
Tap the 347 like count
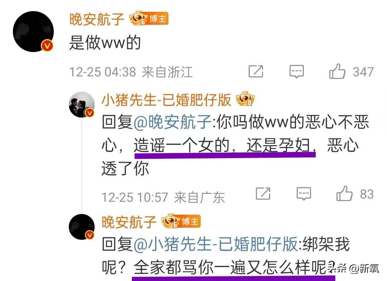click(363, 72)
